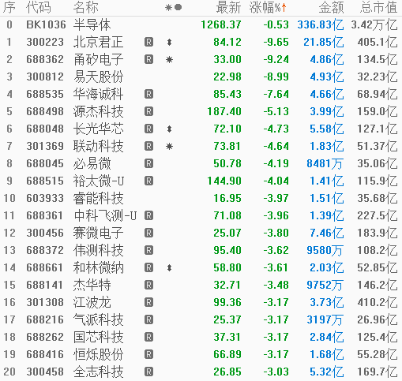Click the R badge for 赛微电子
402x381 pixels.
[148, 233]
